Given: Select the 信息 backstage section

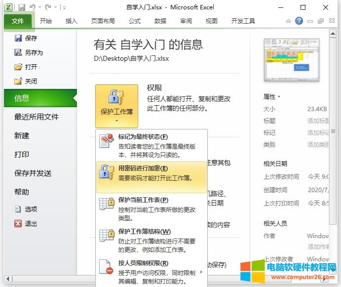Looking at the screenshot, I should click(x=40, y=98).
